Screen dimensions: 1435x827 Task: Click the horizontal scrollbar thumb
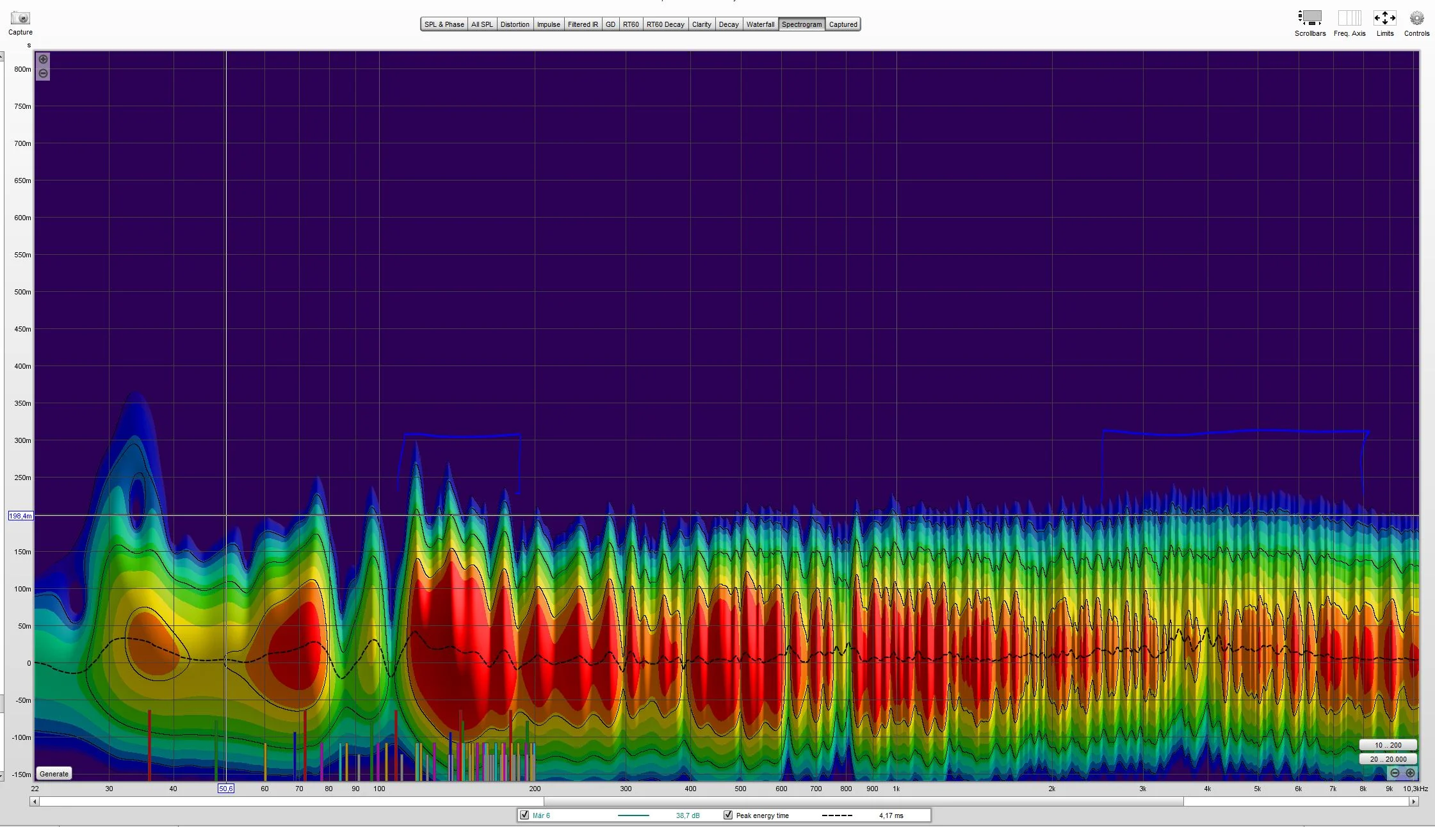pyautogui.click(x=863, y=801)
